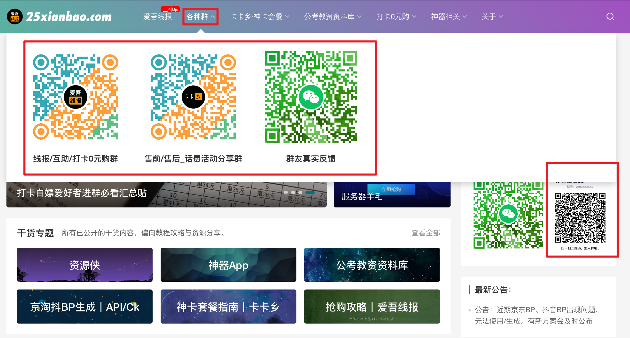Open 抢购攻略｜爱吾线报 card
Screen dimensions: 630x338
point(372,307)
